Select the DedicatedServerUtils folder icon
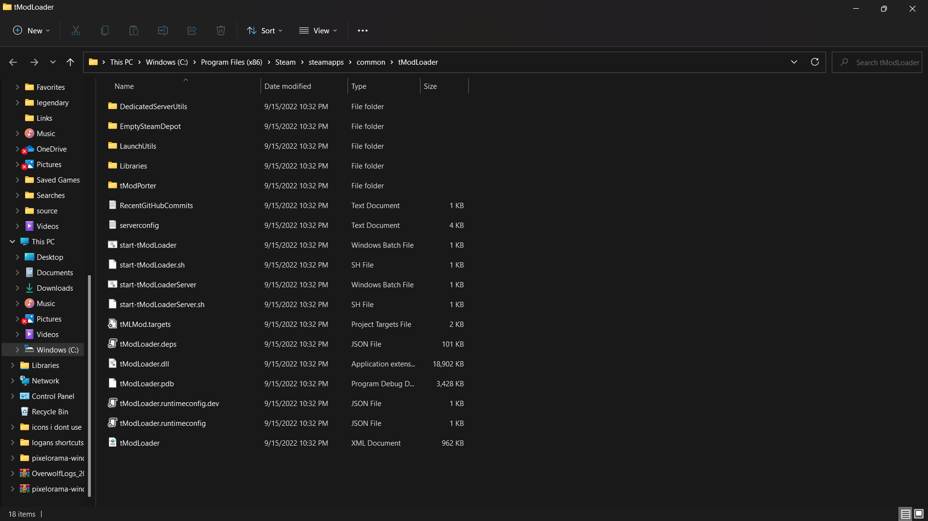The image size is (928, 521). (113, 106)
